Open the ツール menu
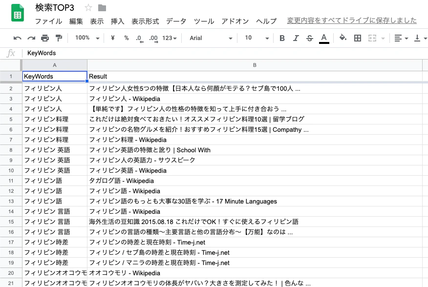 pyautogui.click(x=204, y=21)
